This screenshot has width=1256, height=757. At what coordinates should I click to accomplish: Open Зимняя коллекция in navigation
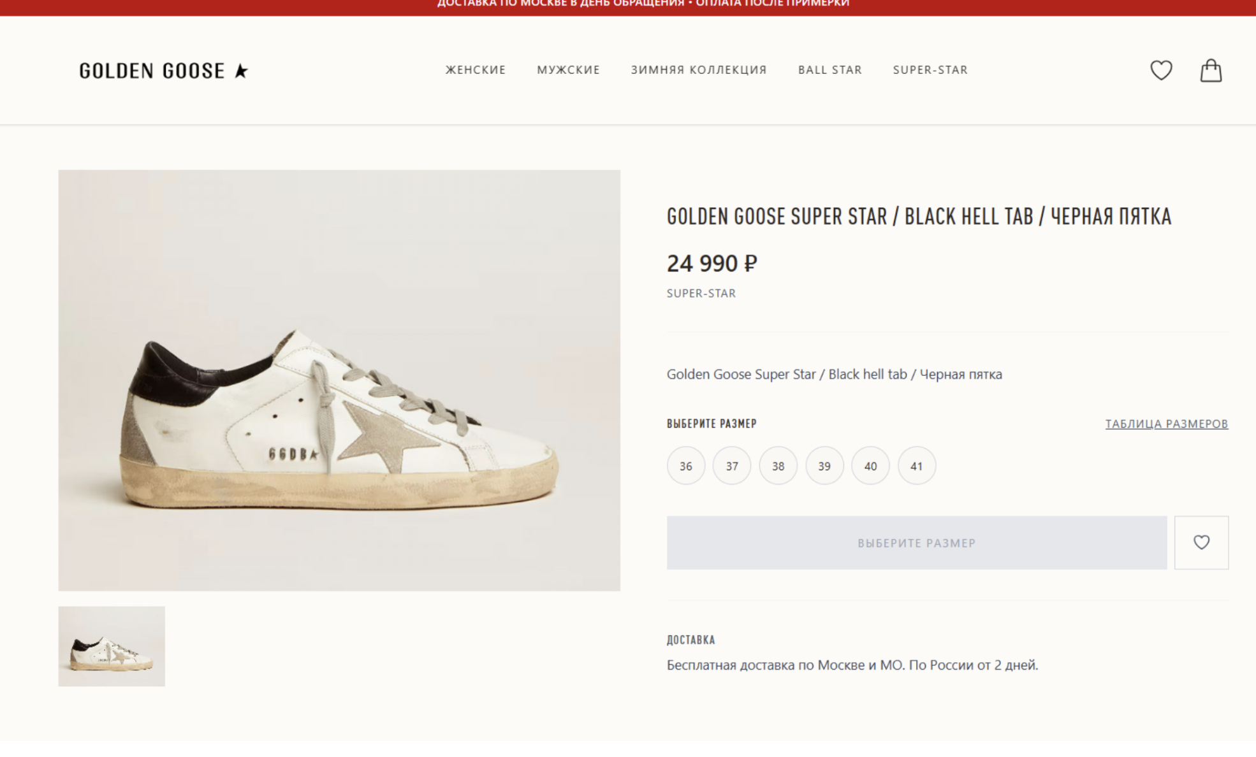tap(699, 70)
